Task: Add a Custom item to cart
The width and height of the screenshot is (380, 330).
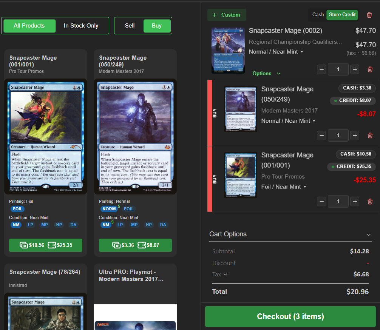Action: pos(226,15)
